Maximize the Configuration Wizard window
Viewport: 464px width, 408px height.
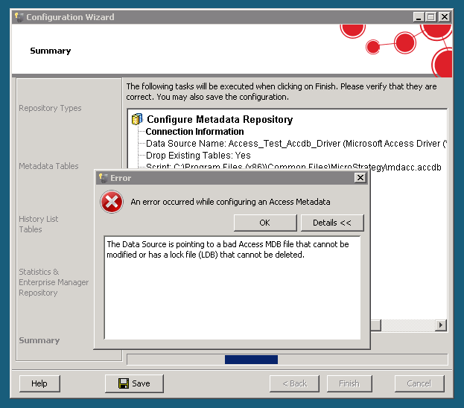(x=431, y=17)
